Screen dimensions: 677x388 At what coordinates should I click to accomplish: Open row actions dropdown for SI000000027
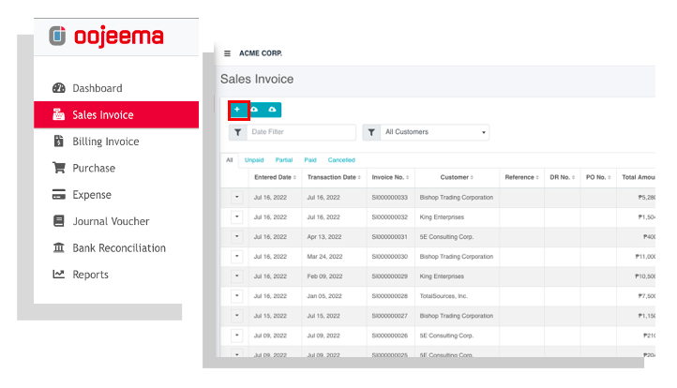[236, 316]
